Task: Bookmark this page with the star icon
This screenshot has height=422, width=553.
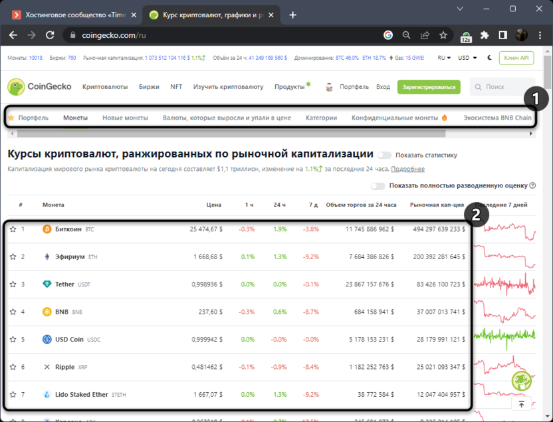Action: click(x=443, y=35)
